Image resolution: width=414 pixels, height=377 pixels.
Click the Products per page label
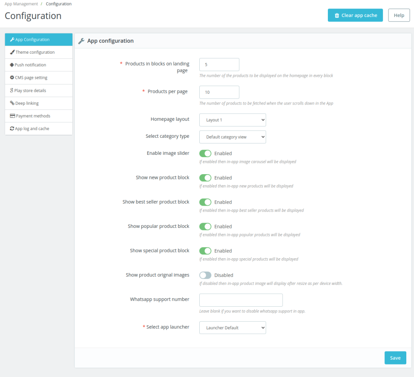pyautogui.click(x=167, y=91)
